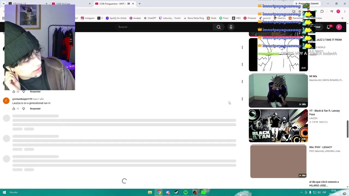Open Instagram bookmark

tap(88, 18)
